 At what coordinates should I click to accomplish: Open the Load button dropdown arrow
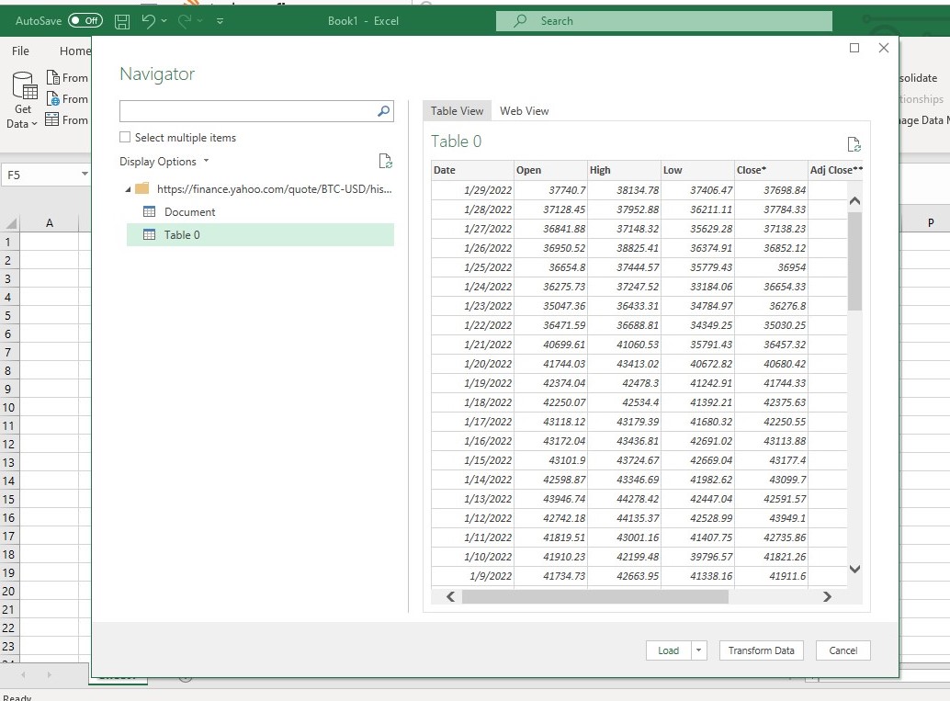coord(698,650)
